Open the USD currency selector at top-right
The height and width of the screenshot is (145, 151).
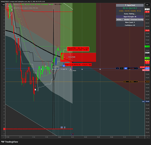(147, 5)
